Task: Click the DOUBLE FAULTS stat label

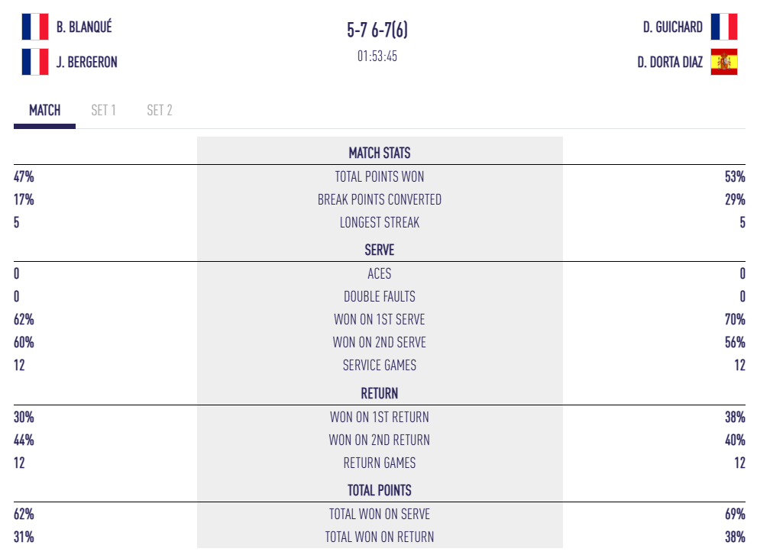Action: point(380,296)
